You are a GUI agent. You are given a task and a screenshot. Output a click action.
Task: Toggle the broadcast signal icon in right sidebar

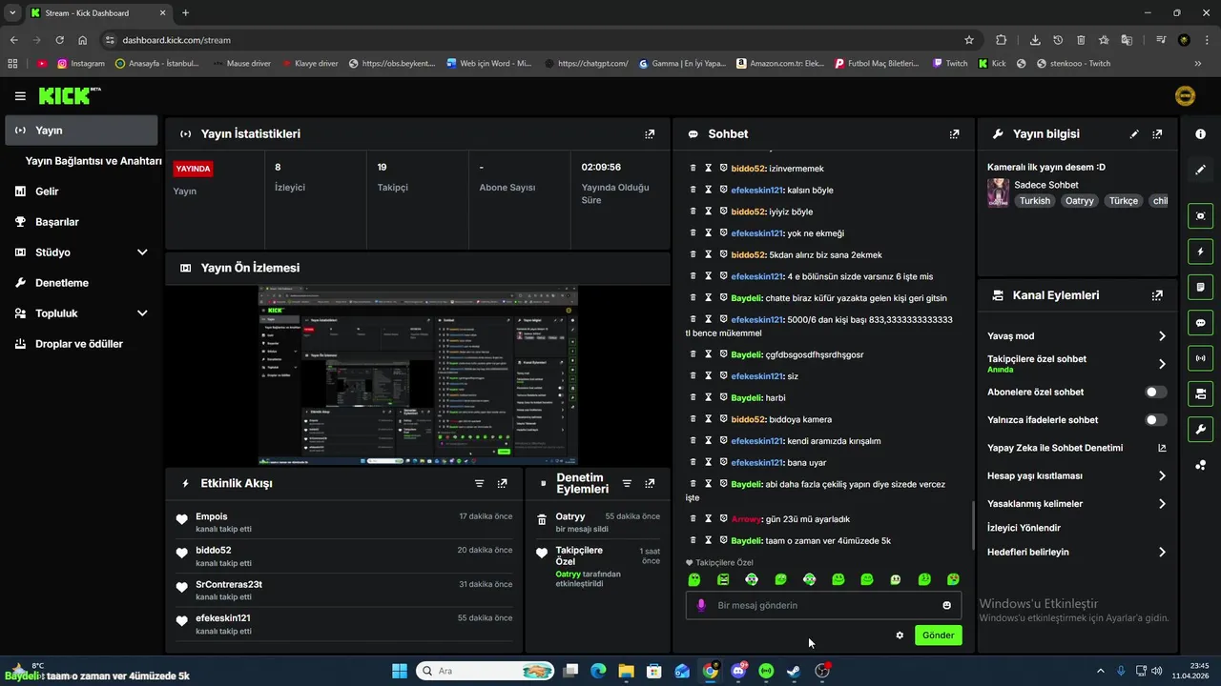click(1201, 358)
